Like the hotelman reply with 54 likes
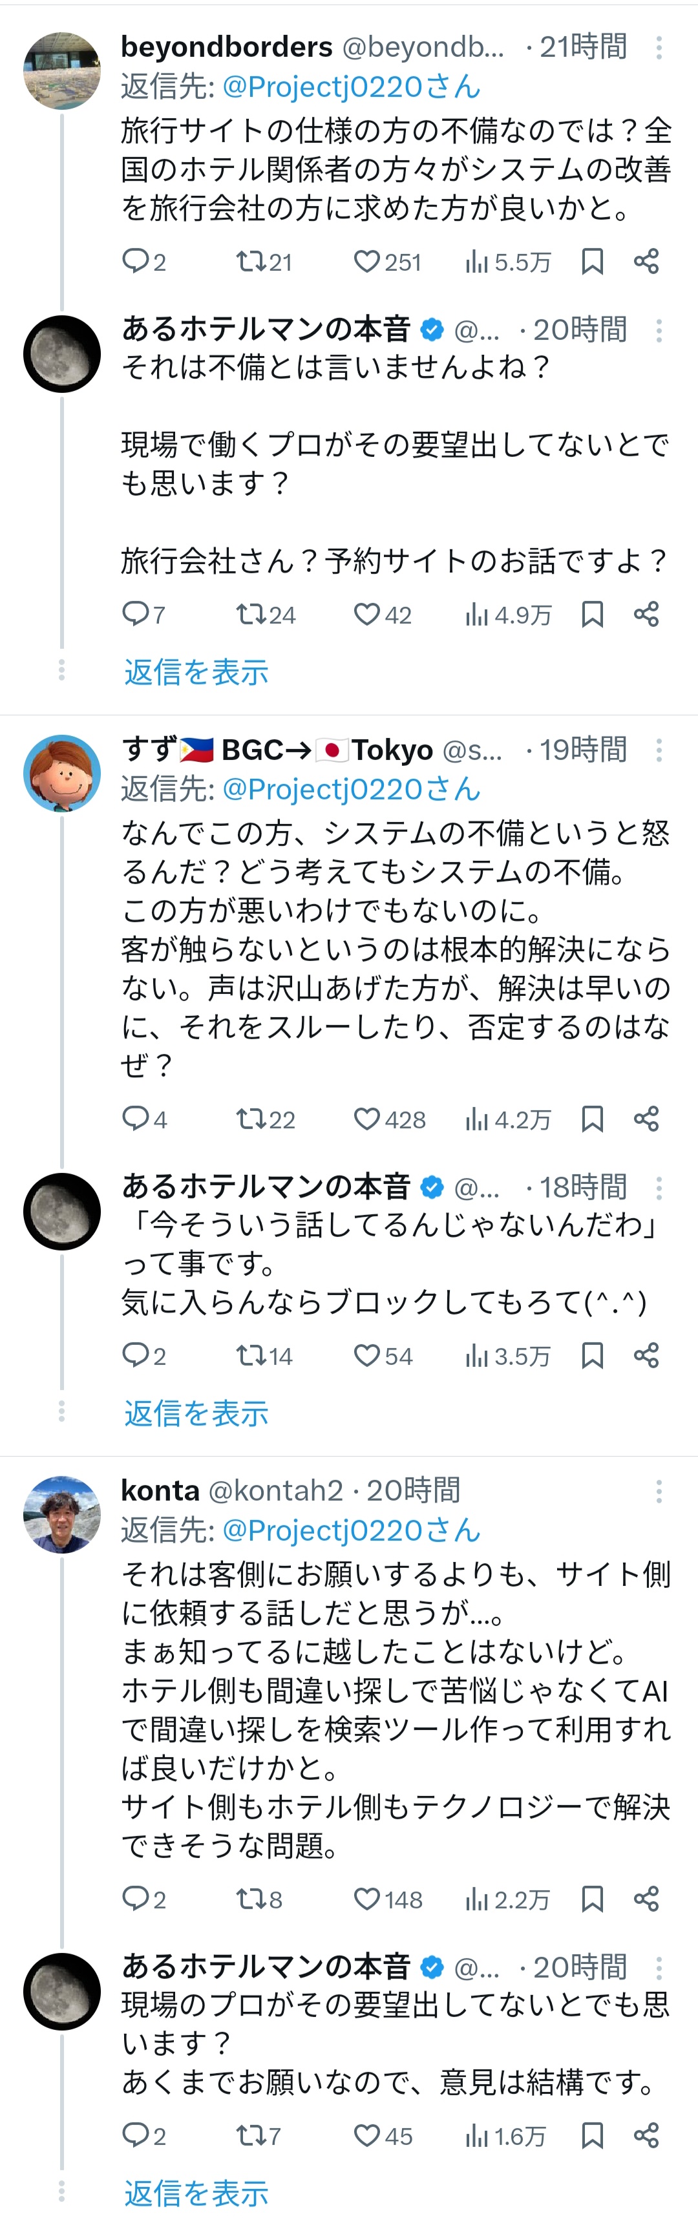Screen dimensions: 698x2229 (x=368, y=1355)
